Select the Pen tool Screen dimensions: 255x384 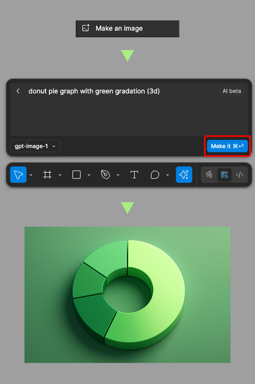pos(106,175)
